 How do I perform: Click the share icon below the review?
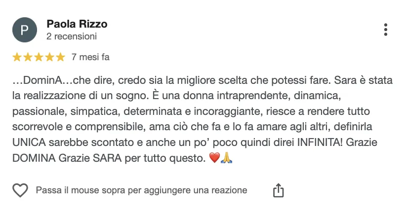279,190
